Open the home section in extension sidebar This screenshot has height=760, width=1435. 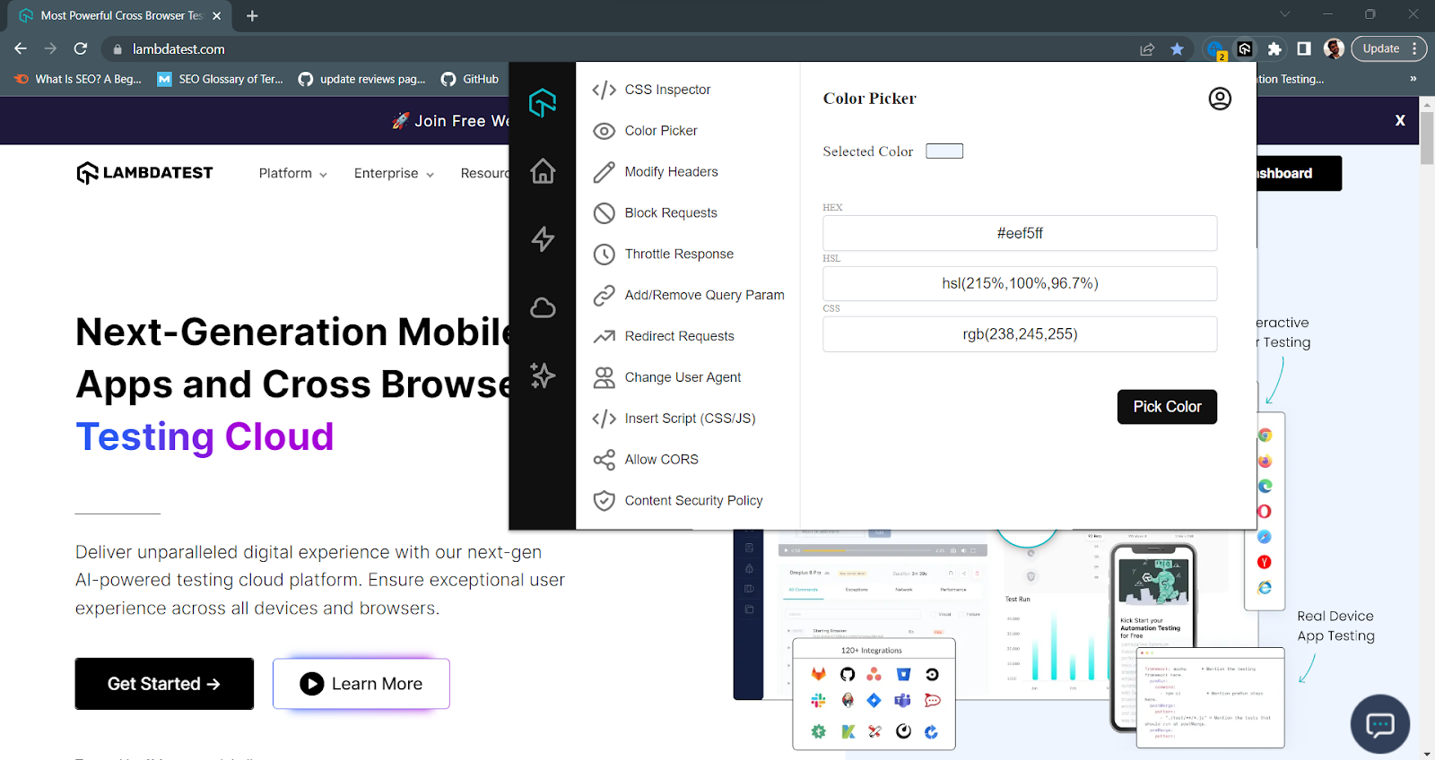(x=543, y=170)
